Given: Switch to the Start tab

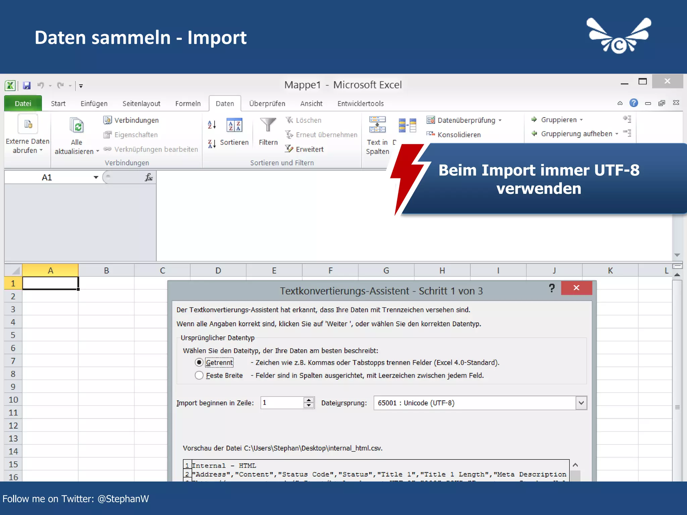Looking at the screenshot, I should click(58, 103).
